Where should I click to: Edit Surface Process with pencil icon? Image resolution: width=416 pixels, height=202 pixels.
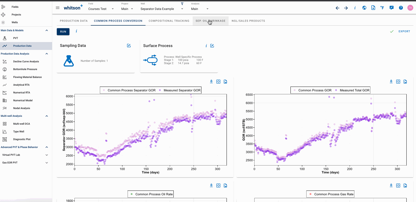(x=212, y=46)
